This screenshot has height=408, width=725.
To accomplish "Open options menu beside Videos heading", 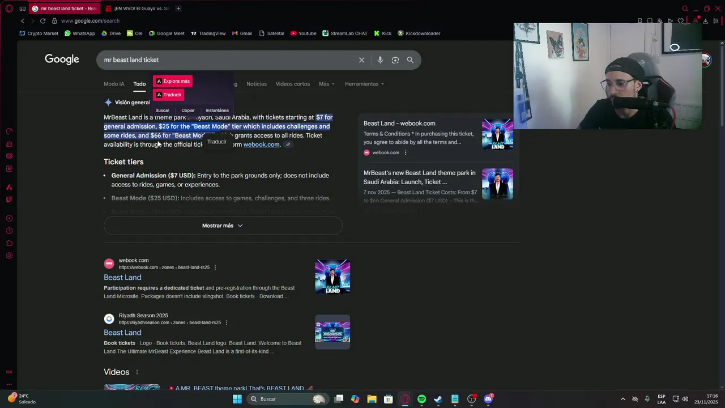I will click(137, 372).
